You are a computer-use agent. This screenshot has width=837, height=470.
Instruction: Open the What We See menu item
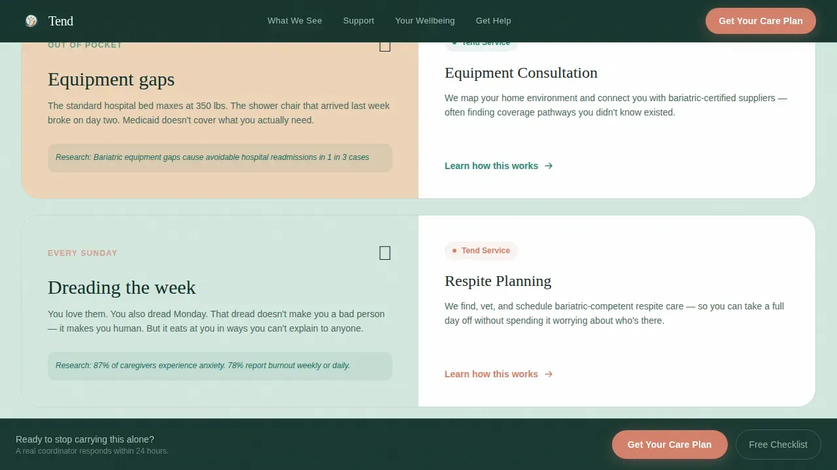coord(295,21)
